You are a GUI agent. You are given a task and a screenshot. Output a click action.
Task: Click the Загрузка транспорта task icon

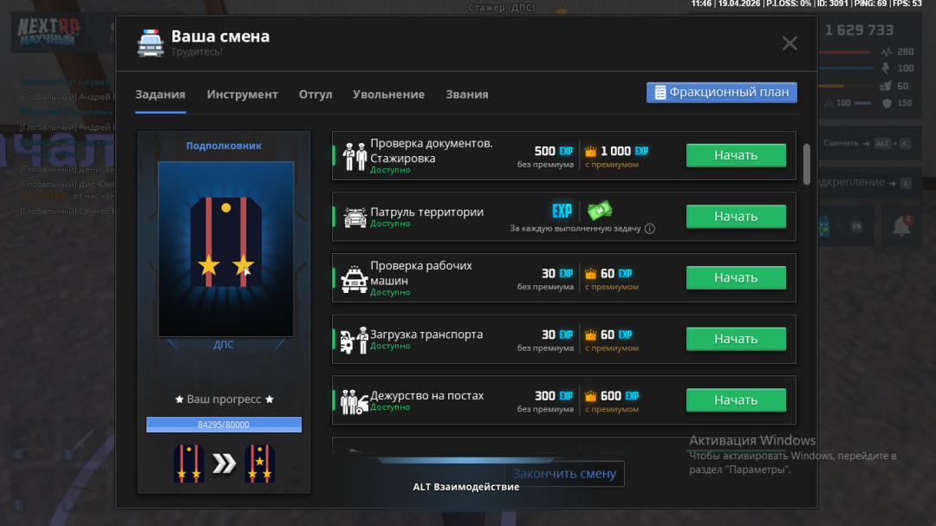(354, 340)
